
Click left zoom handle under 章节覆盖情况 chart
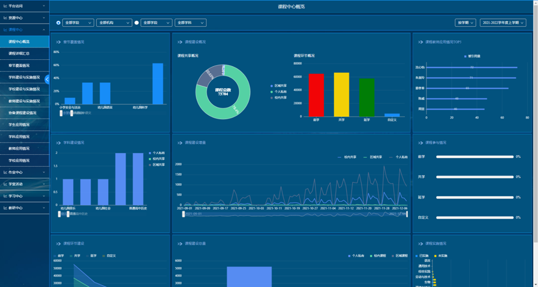coord(61,113)
